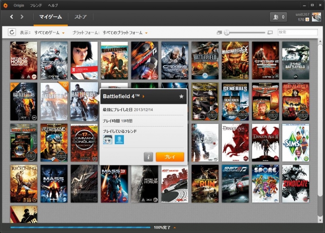Refresh the game library
Image resolution: width=325 pixels, height=233 pixels.
(12, 32)
